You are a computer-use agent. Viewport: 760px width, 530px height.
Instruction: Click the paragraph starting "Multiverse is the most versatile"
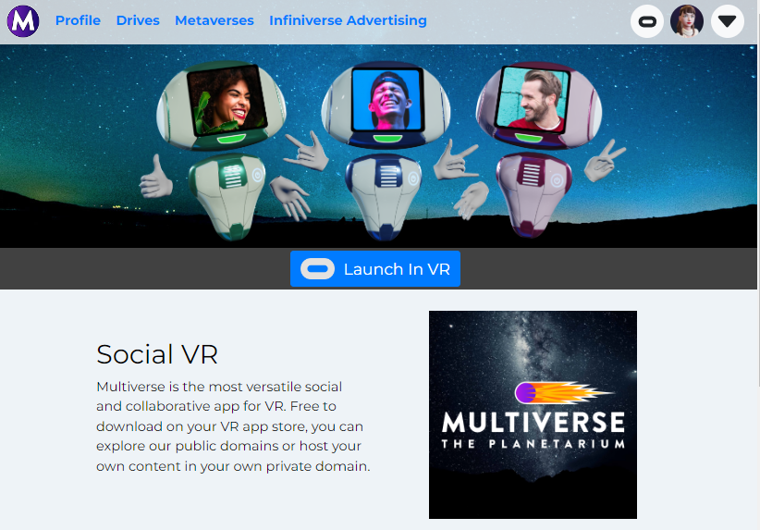click(233, 426)
